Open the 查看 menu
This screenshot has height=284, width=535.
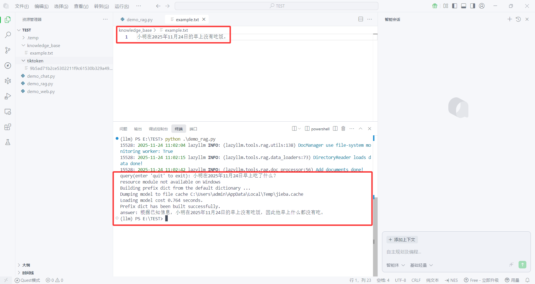81,6
